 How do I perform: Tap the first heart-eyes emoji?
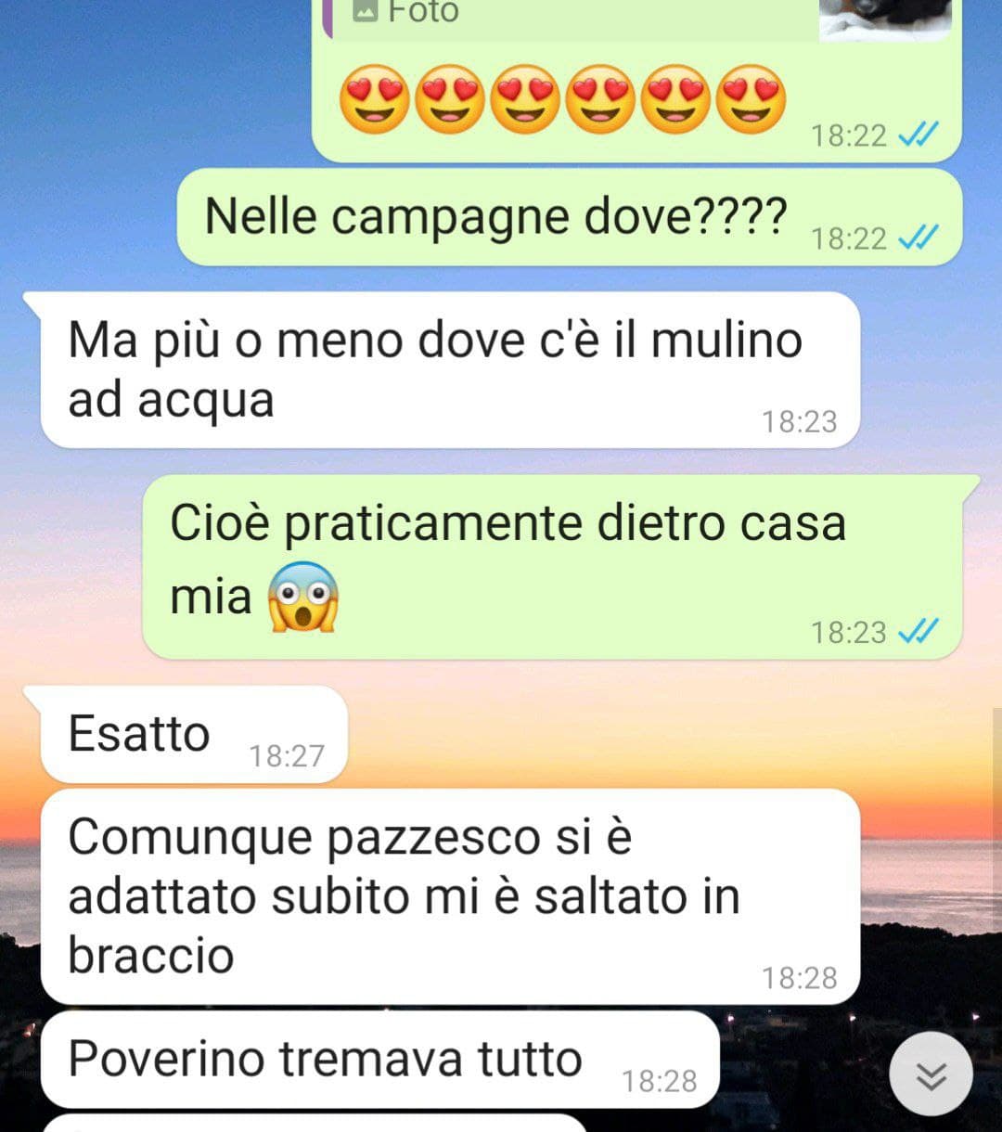[373, 98]
